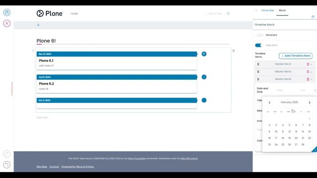This screenshot has height=178, width=317.
Task: Click the Dec 31, 2023 timeline date bar
Action: pyautogui.click(x=117, y=54)
